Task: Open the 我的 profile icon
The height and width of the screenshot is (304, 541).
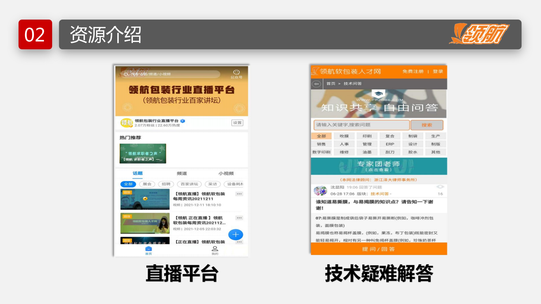Action: tap(214, 249)
